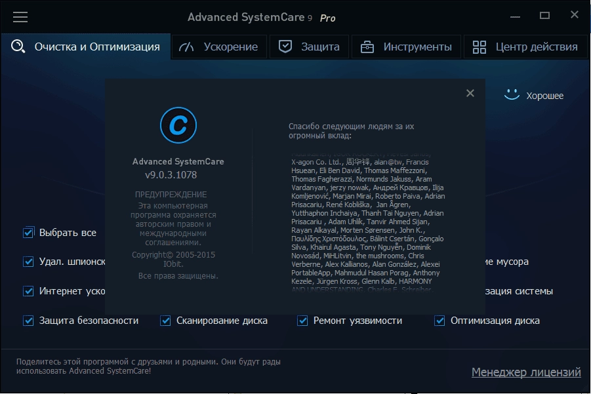
Task: Click the grid icon on the Центр действия tab
Action: point(479,47)
